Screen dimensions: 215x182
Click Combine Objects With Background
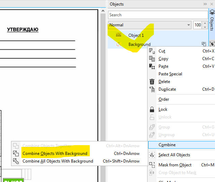point(80,154)
